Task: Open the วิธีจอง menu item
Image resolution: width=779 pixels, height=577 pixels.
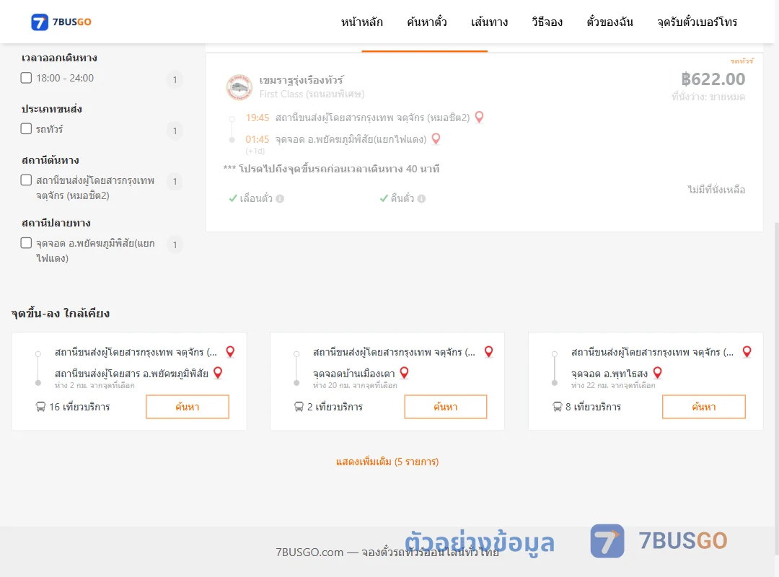Action: 547,22
